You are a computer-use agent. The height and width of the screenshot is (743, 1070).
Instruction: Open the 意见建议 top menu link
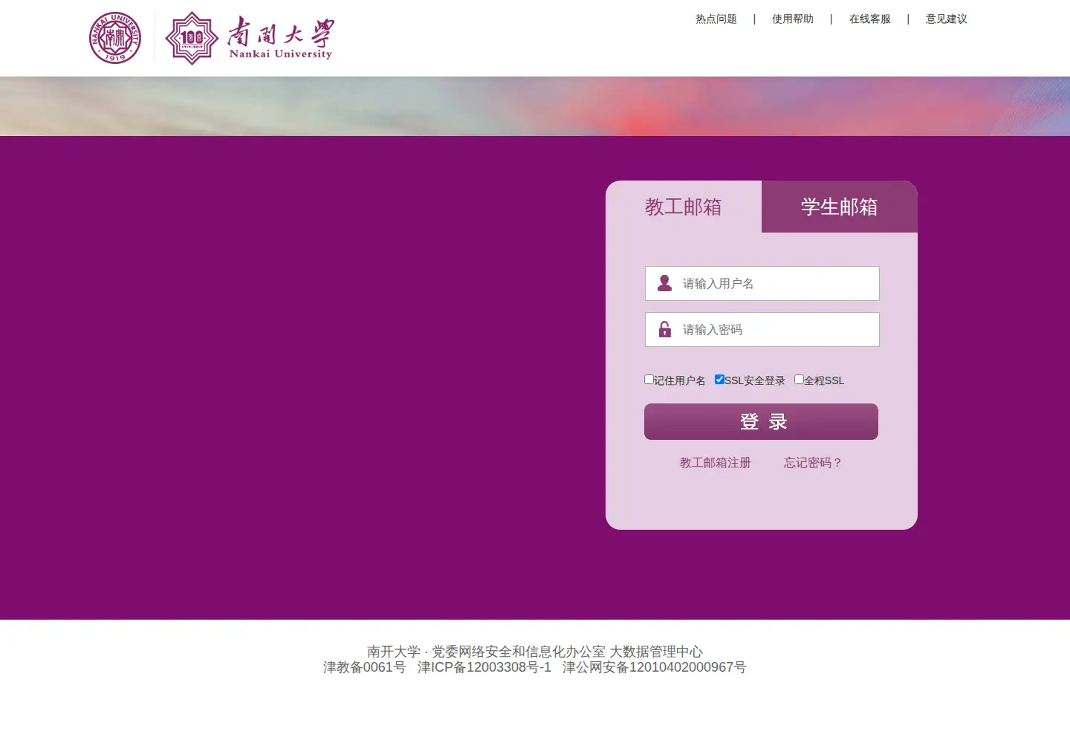pyautogui.click(x=947, y=19)
